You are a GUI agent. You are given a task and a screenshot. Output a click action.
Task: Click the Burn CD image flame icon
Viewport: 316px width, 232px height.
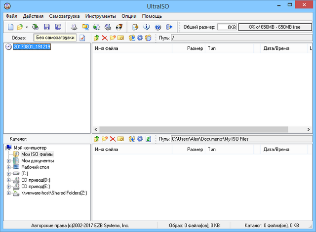click(x=119, y=27)
